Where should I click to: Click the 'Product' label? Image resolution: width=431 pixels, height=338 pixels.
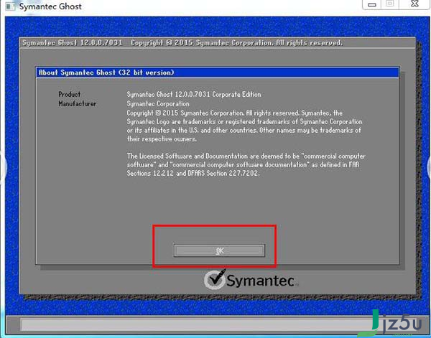[70, 94]
